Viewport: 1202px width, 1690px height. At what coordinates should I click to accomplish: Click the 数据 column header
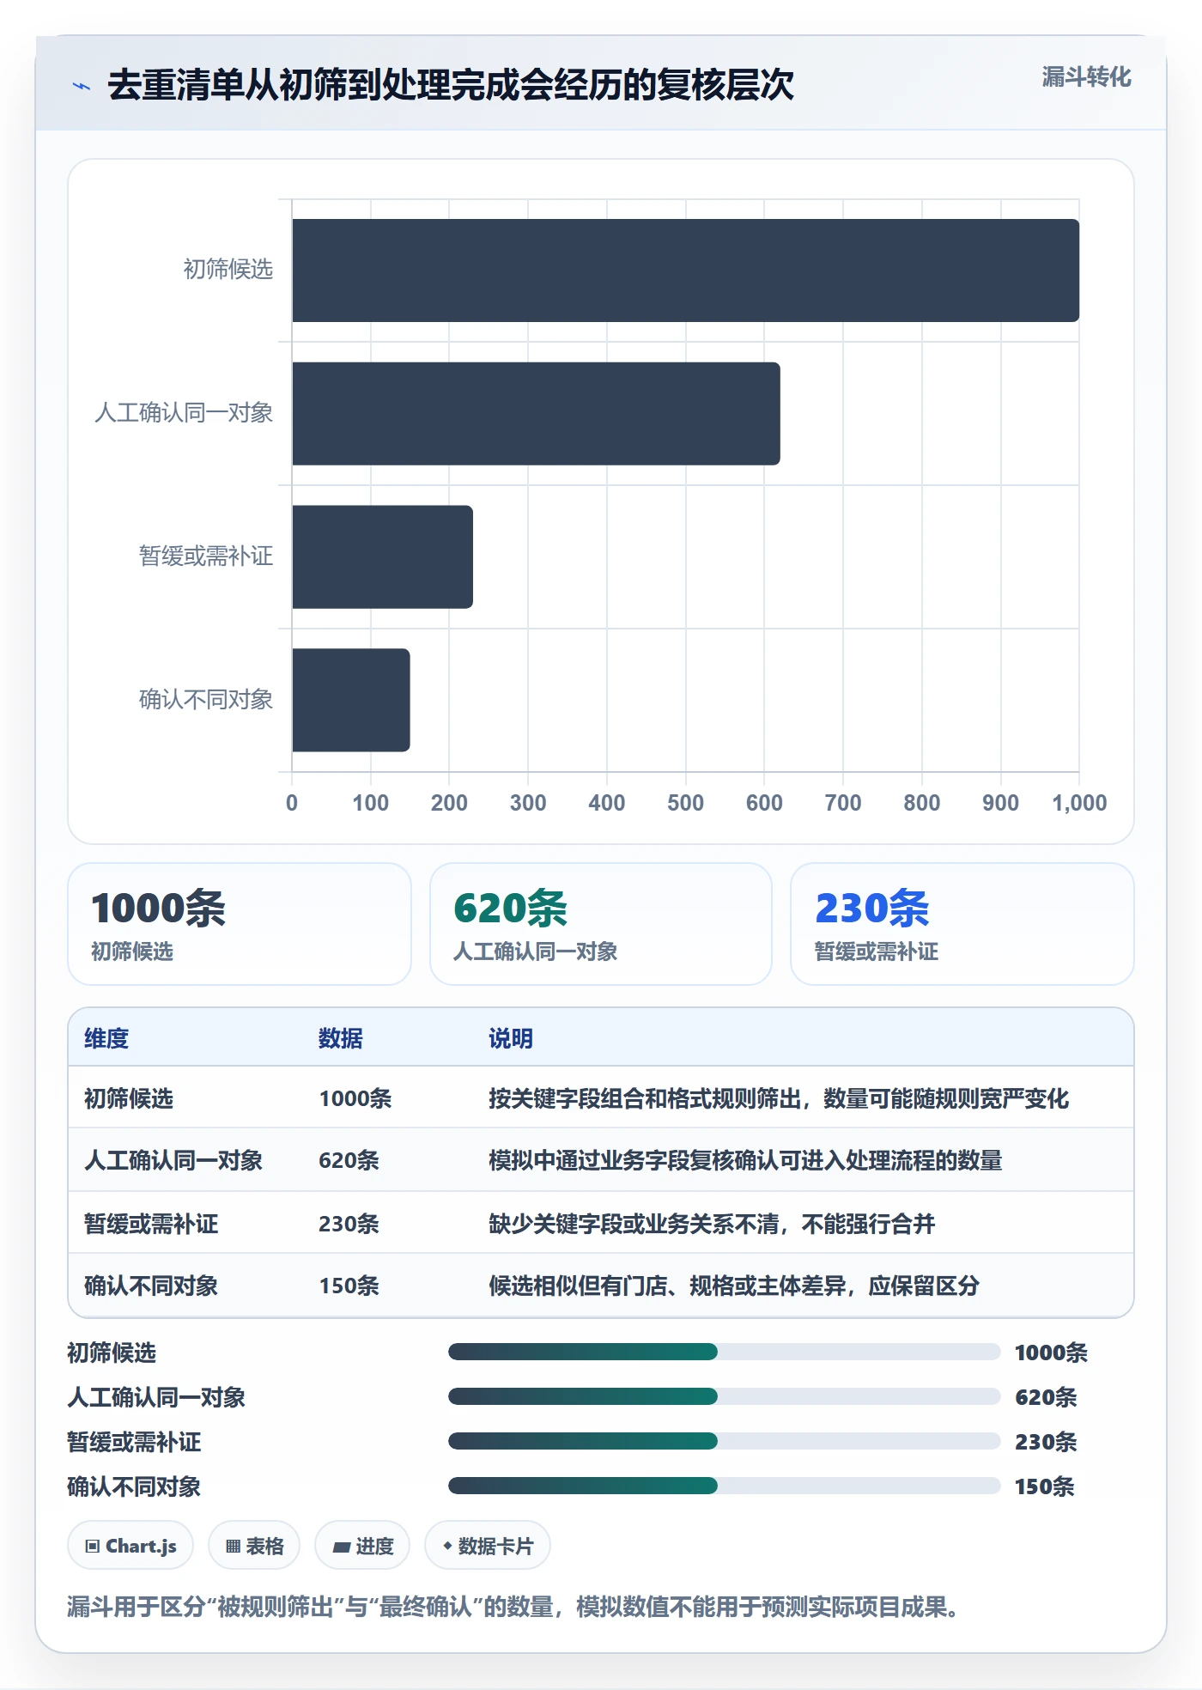click(341, 1038)
